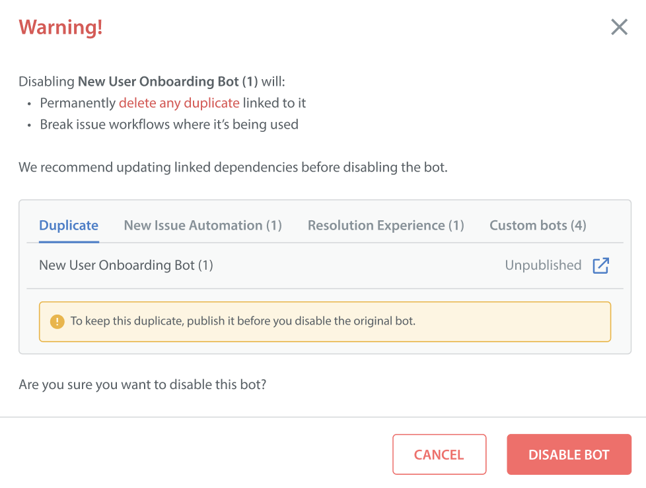Switch to New Issue Automation (1) tab
This screenshot has width=646, height=488.
[203, 226]
